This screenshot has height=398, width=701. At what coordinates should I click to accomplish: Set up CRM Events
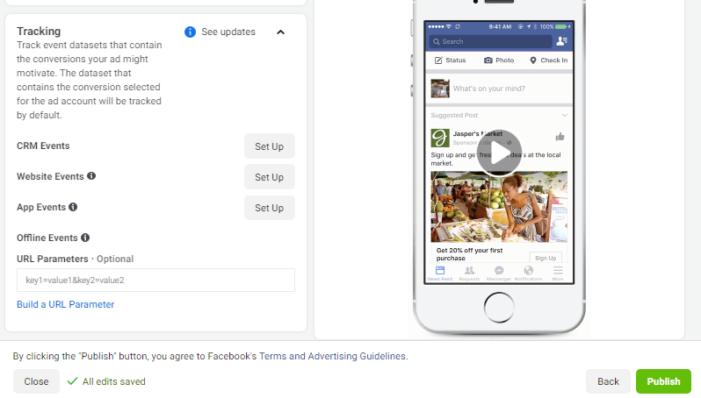click(269, 146)
